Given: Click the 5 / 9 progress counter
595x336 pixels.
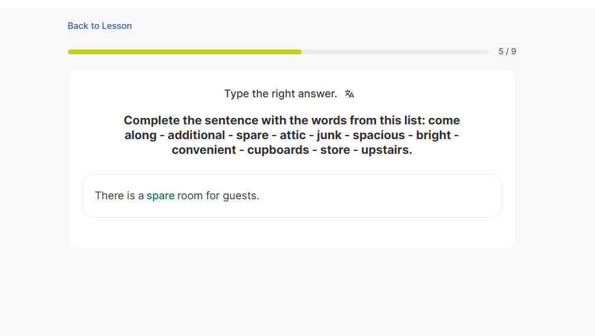Looking at the screenshot, I should tap(507, 51).
